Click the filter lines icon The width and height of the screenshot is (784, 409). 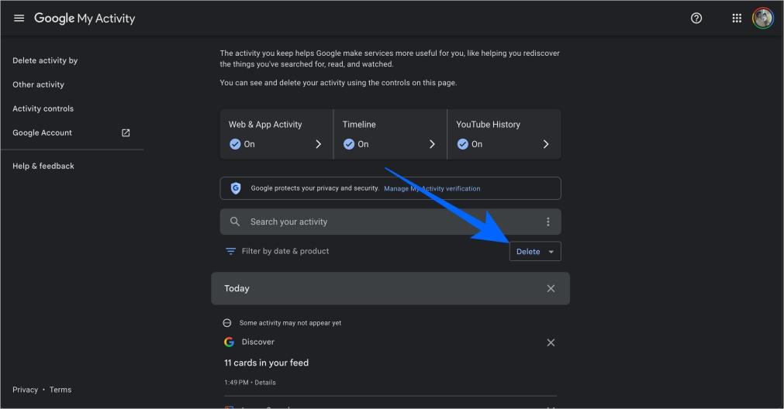click(230, 251)
